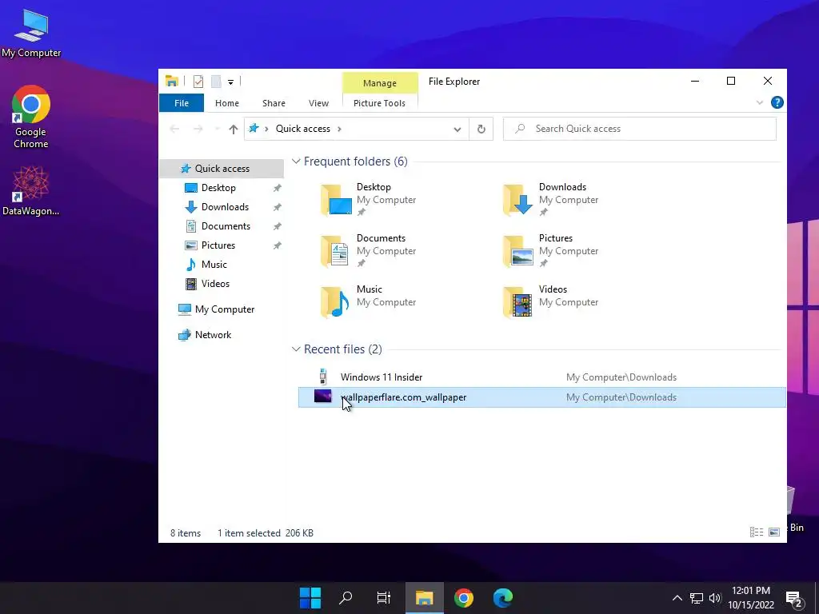Select the DataWagon desktop shortcut
The image size is (819, 614).
[31, 190]
